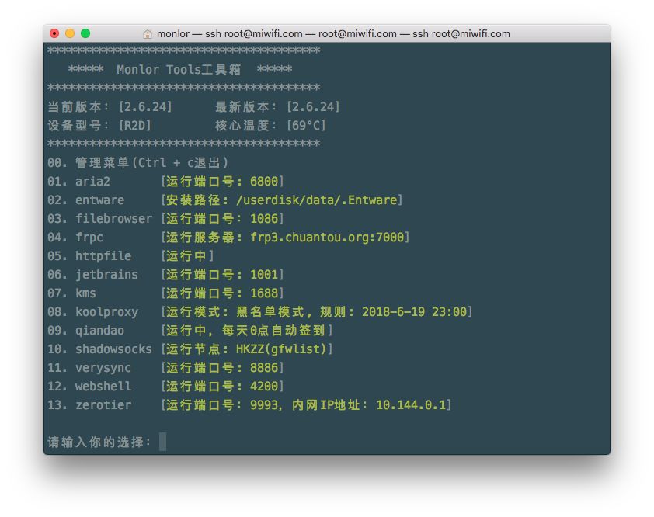Click koolproxy's mode status '黑名单模式'

271,312
